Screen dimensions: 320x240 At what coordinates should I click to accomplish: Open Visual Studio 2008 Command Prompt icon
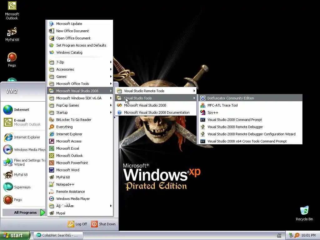point(202,120)
